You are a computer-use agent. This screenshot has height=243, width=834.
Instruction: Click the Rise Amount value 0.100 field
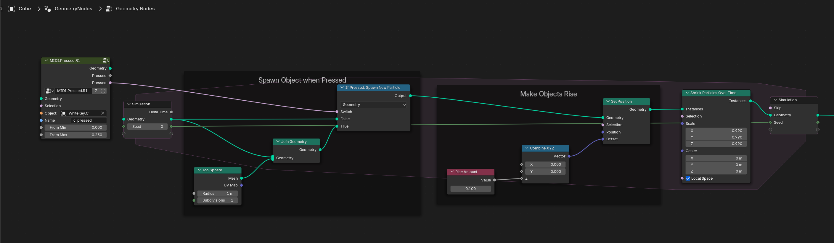coord(470,189)
